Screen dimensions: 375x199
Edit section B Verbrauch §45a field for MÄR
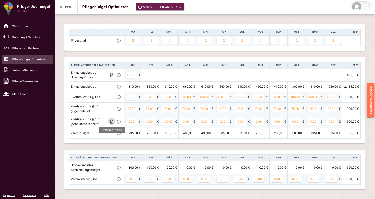pyautogui.click(x=168, y=179)
